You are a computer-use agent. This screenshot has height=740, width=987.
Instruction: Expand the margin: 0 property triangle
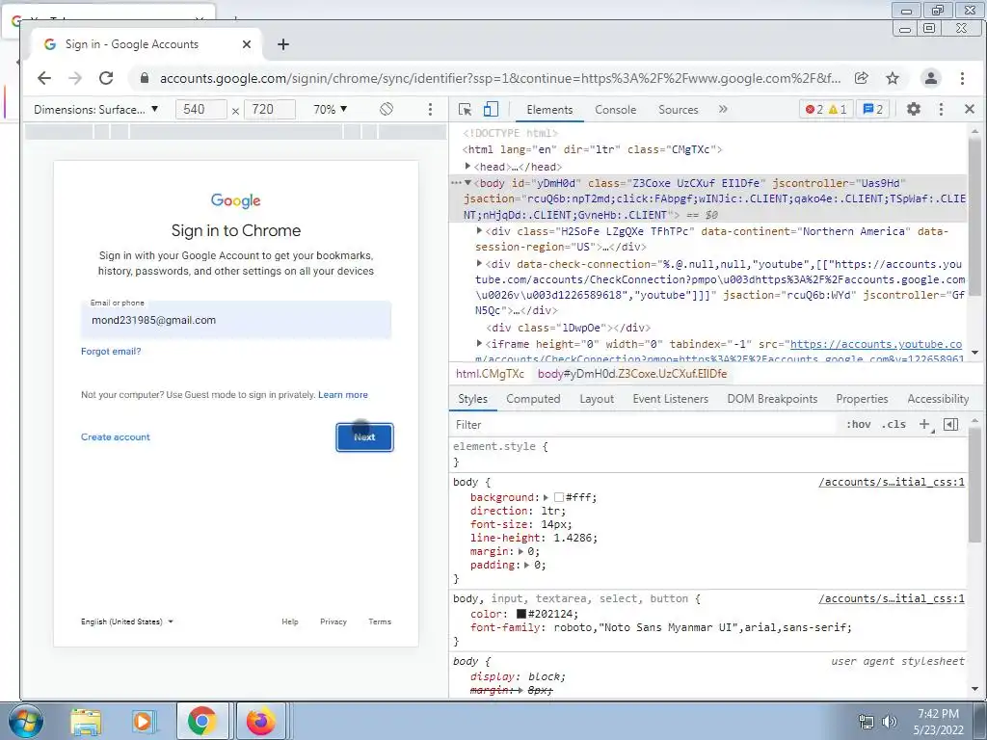(x=520, y=551)
